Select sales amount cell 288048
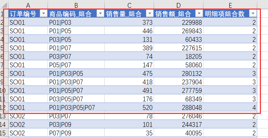The width and height of the screenshot is (268, 138). tap(179, 108)
